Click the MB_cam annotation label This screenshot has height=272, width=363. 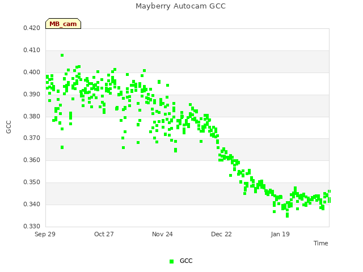tap(63, 24)
